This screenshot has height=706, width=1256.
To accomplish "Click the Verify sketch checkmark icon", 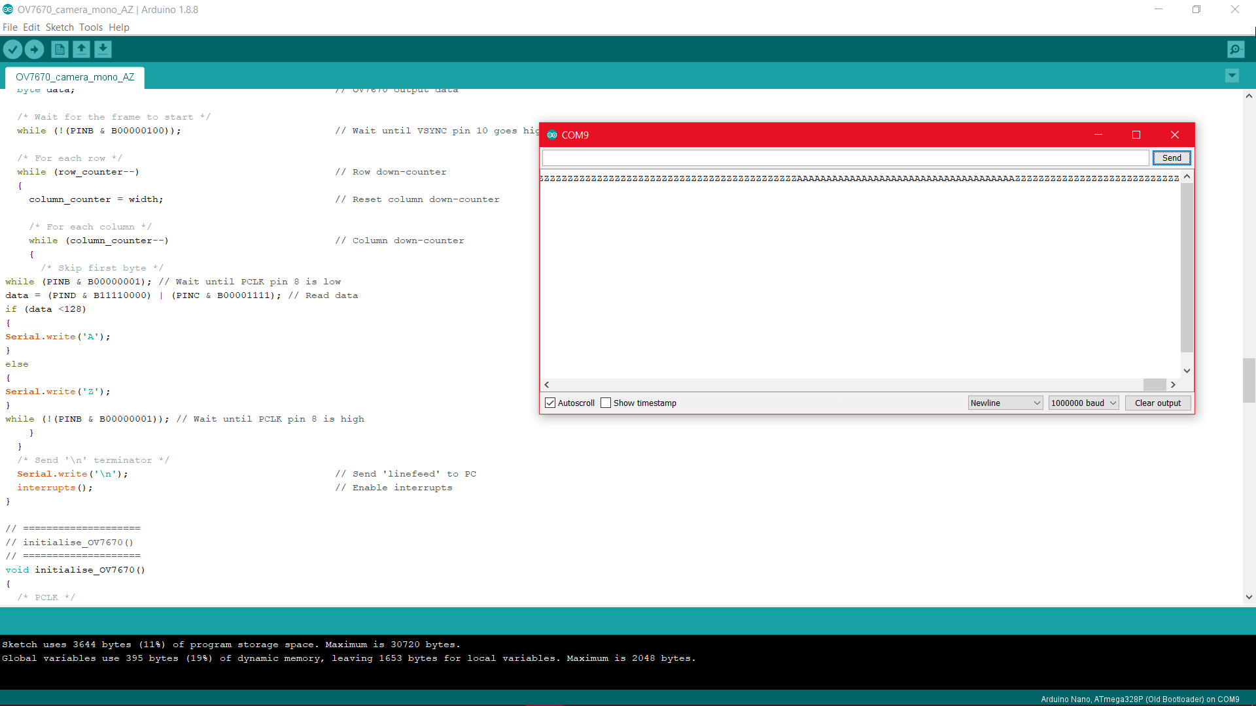I will tap(12, 49).
